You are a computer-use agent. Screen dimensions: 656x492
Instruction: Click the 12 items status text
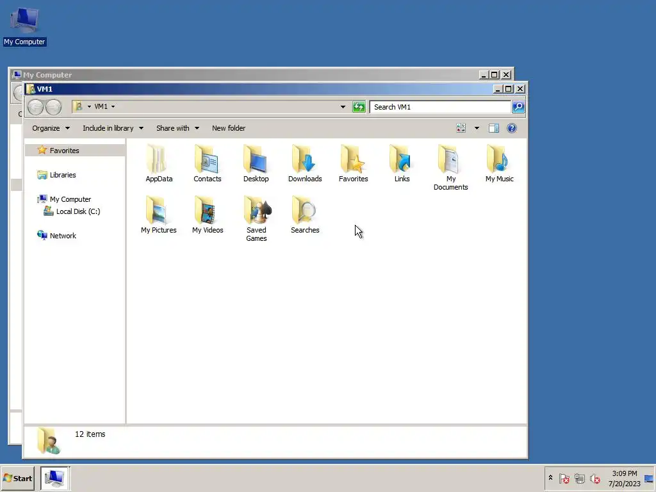click(90, 434)
